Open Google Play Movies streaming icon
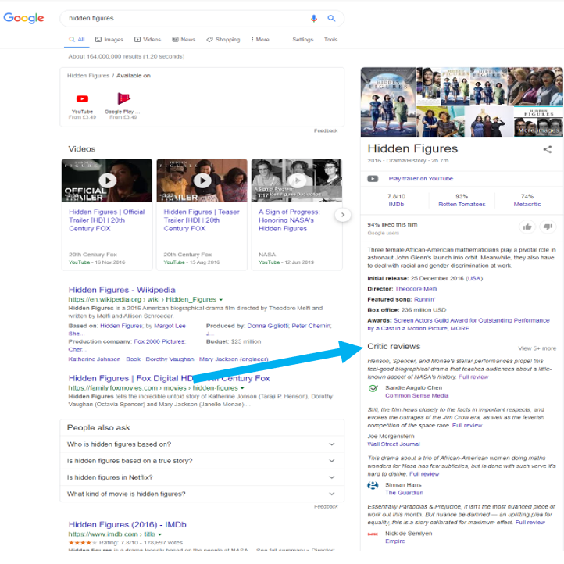The image size is (564, 564). coord(123,98)
